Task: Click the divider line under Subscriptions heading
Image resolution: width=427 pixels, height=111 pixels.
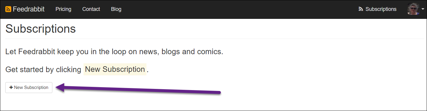Action: click(213, 39)
